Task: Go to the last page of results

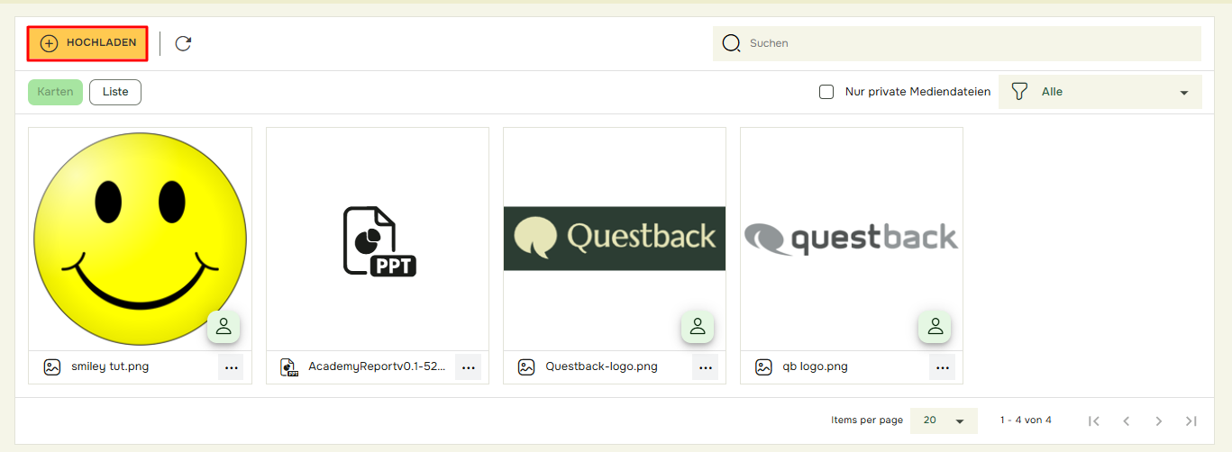Action: (1191, 420)
